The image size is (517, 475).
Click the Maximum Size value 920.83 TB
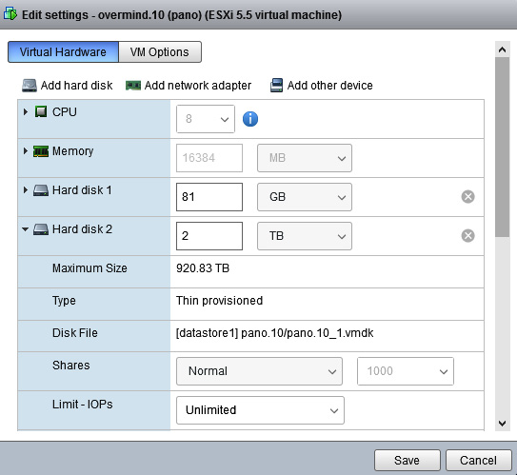tap(203, 268)
